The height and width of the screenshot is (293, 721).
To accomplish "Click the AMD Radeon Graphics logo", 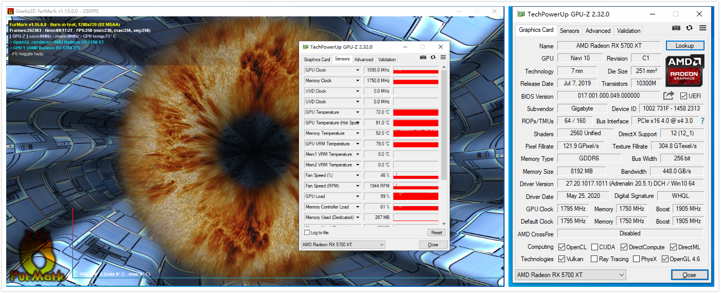I will (x=684, y=71).
